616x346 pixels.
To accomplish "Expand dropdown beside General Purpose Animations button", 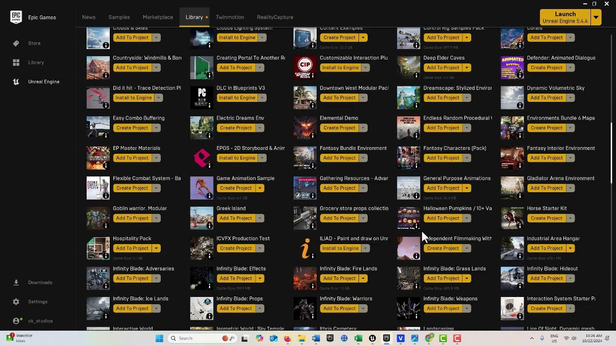I will (x=467, y=188).
